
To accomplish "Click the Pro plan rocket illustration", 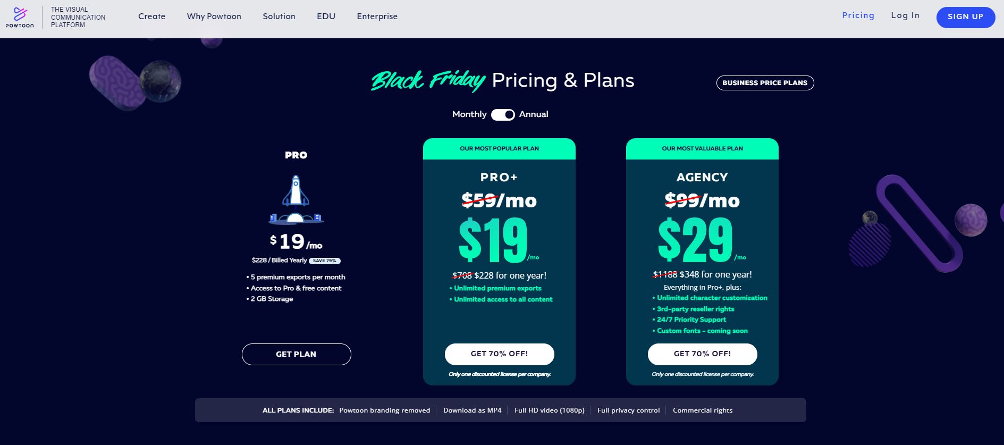I will coord(296,199).
